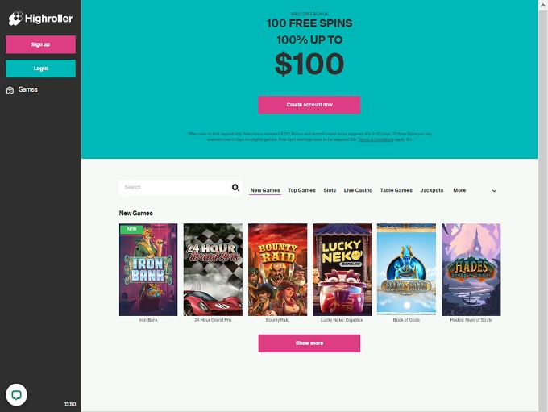Click the search magnifier icon
The width and height of the screenshot is (548, 412).
coord(235,188)
